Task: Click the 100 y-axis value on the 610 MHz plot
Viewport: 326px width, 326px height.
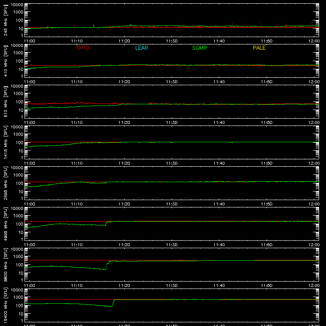Action: (20, 102)
